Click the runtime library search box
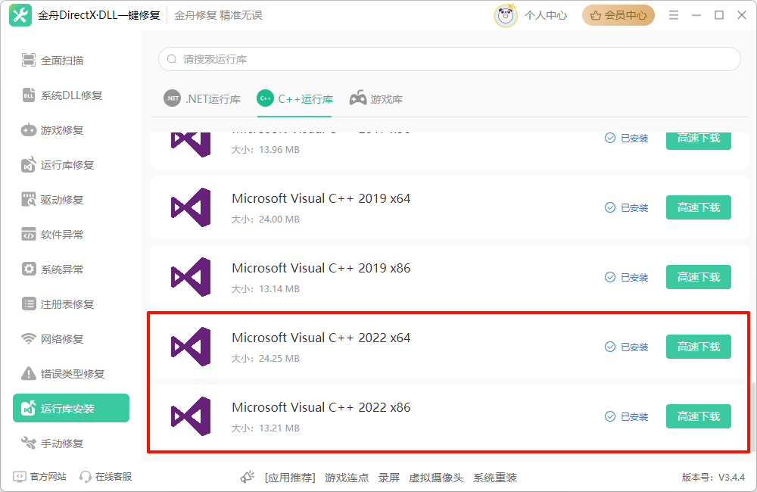The image size is (757, 492). [x=447, y=58]
